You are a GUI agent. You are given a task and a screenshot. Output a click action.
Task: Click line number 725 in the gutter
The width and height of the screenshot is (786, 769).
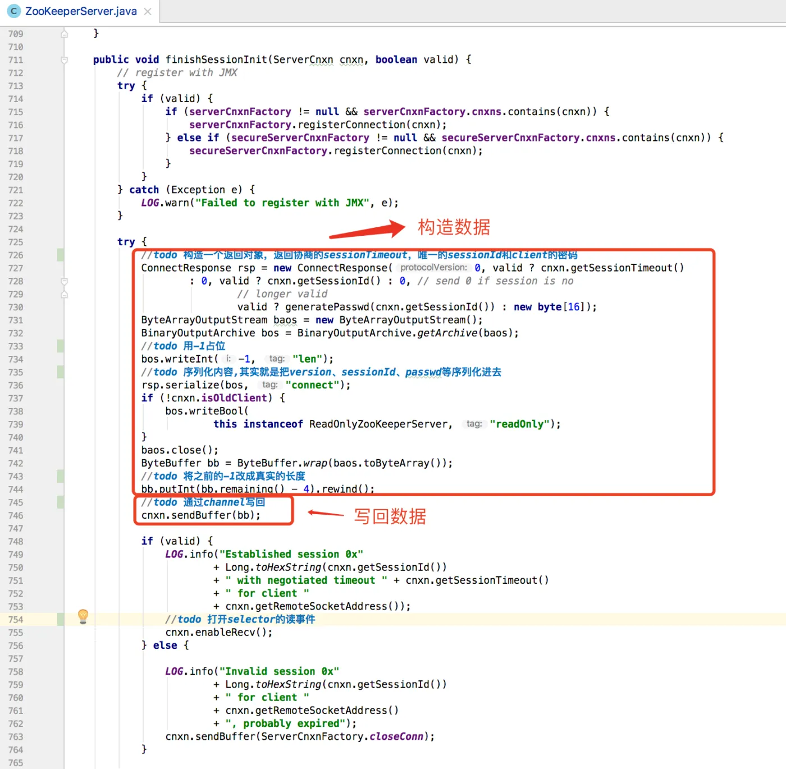coord(16,242)
